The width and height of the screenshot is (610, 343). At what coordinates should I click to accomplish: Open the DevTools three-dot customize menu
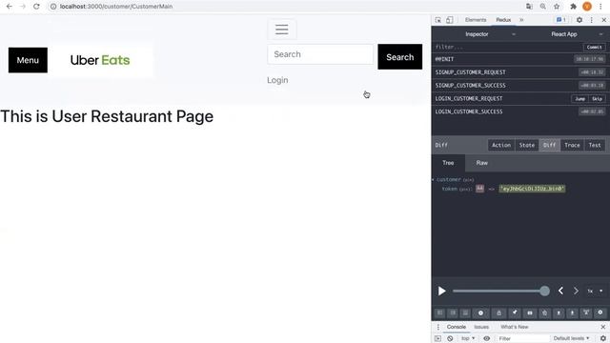tap(591, 20)
